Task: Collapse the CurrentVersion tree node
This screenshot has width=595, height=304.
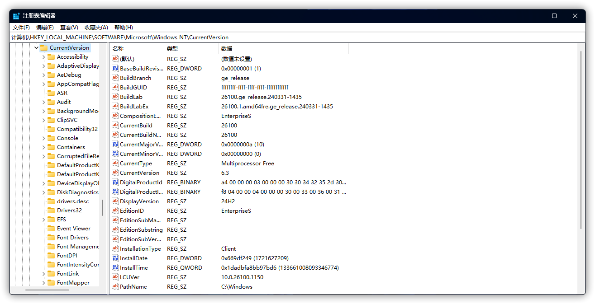Action: [36, 47]
